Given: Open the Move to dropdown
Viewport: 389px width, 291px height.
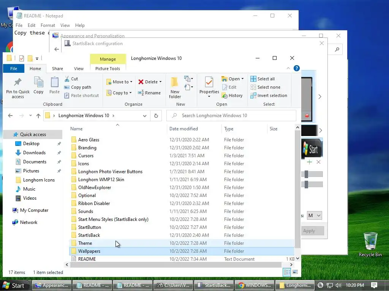Looking at the screenshot, I should coord(119,82).
